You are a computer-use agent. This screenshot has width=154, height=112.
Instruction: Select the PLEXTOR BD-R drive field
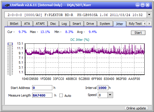pyautogui.click(x=76, y=15)
